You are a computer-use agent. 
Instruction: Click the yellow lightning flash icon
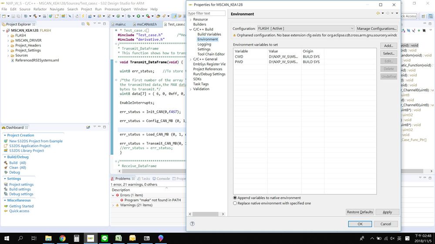[83, 16]
